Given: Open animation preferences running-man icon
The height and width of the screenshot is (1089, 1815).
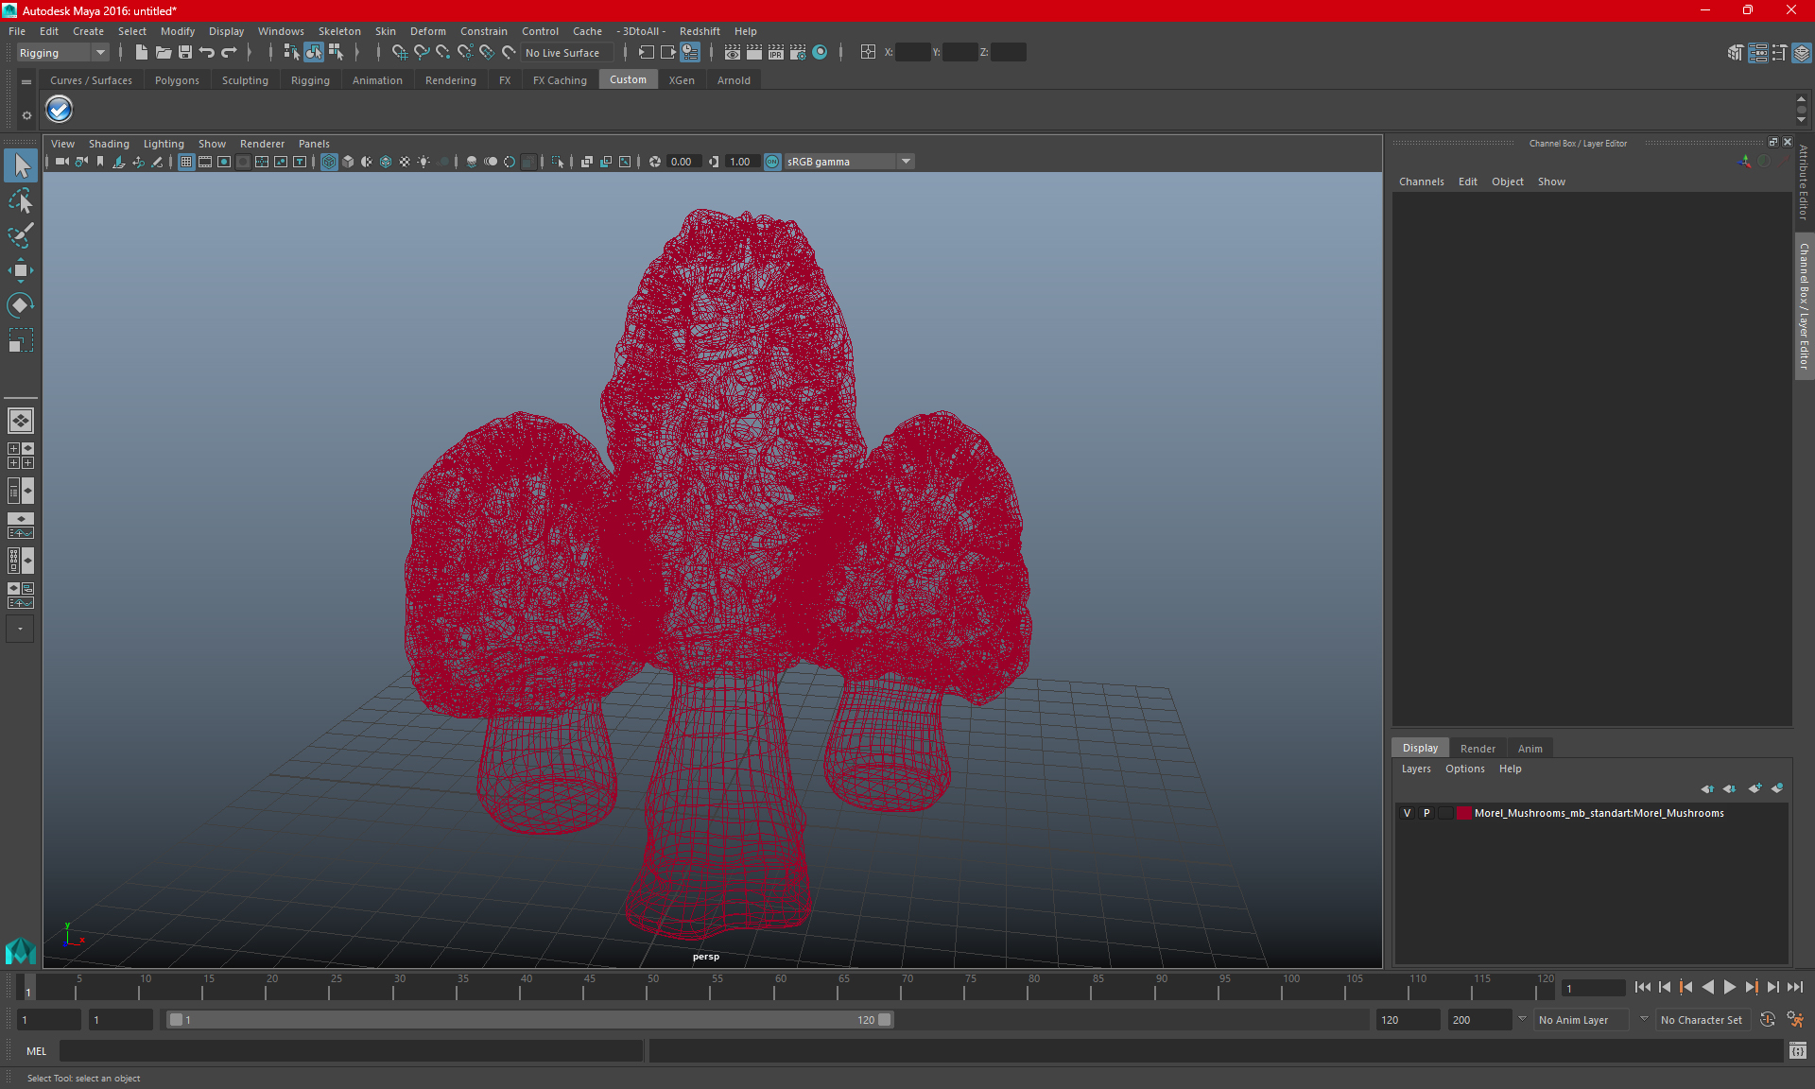Looking at the screenshot, I should pyautogui.click(x=1795, y=1019).
